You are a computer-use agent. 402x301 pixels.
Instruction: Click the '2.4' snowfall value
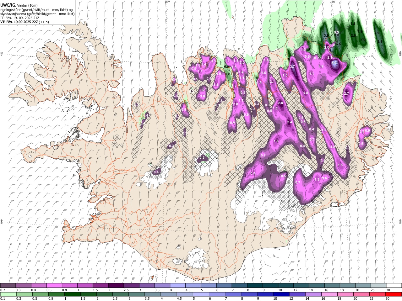pos(290,122)
